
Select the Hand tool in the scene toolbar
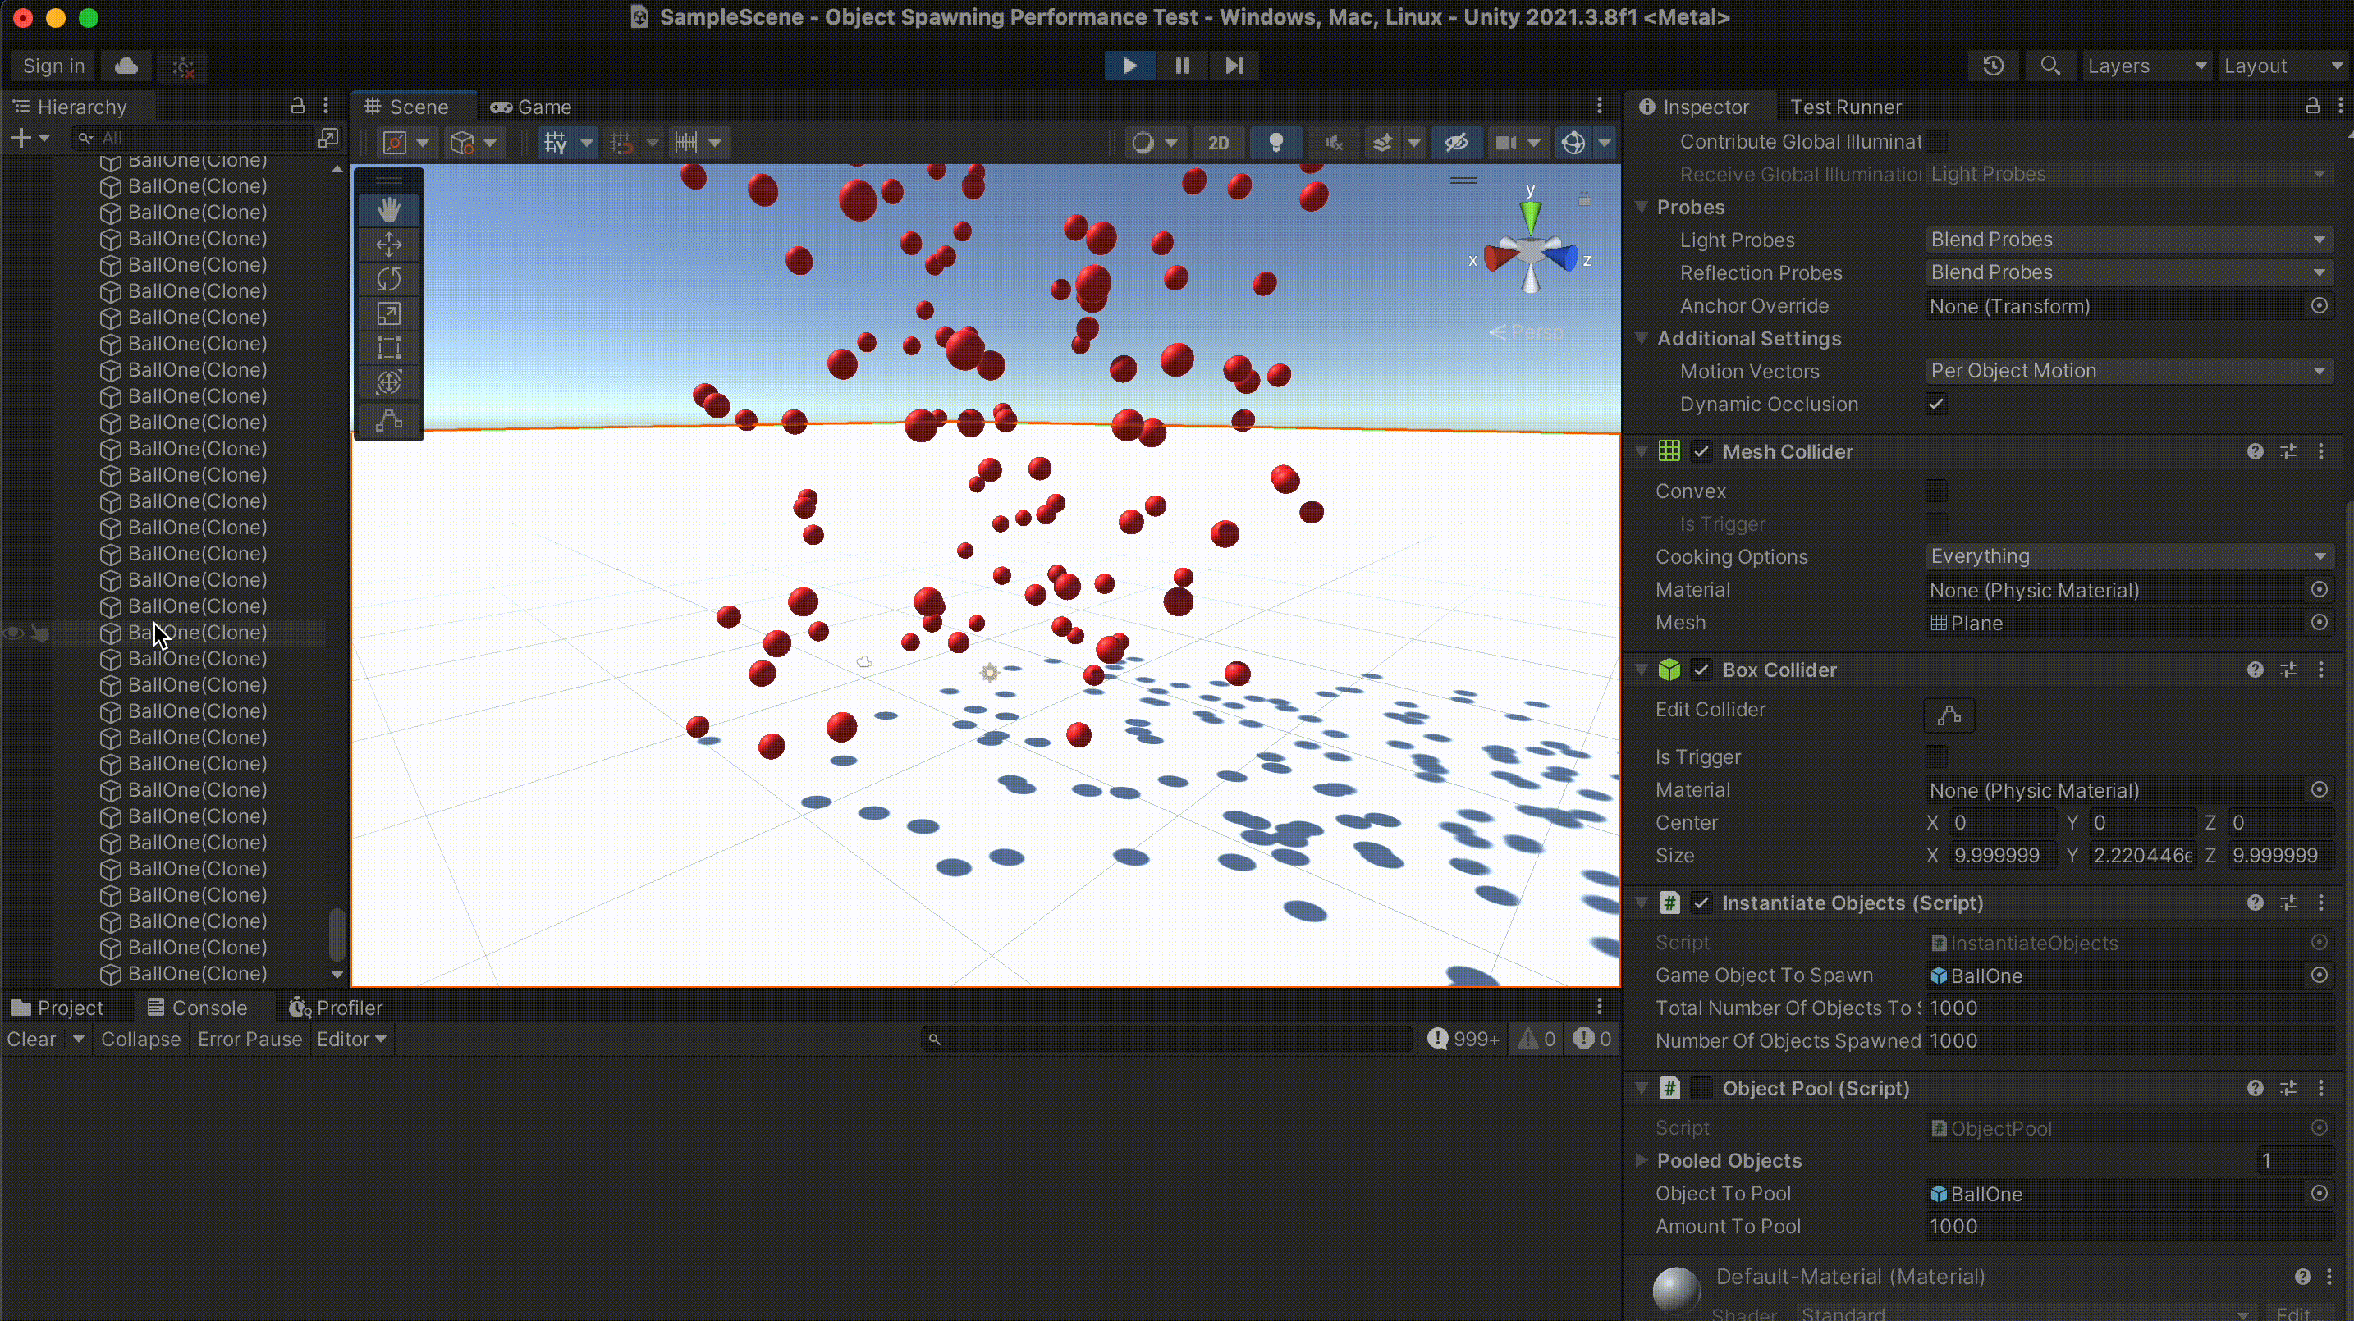pyautogui.click(x=388, y=208)
